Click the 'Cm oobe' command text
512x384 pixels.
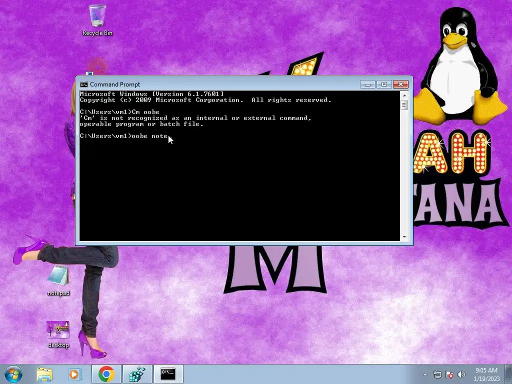(145, 112)
